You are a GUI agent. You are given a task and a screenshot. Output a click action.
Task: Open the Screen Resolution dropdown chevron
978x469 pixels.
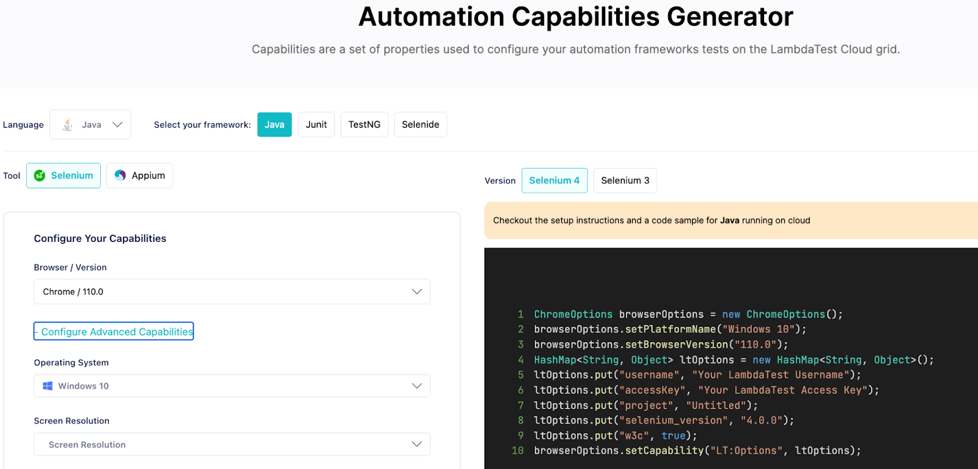pyautogui.click(x=417, y=445)
